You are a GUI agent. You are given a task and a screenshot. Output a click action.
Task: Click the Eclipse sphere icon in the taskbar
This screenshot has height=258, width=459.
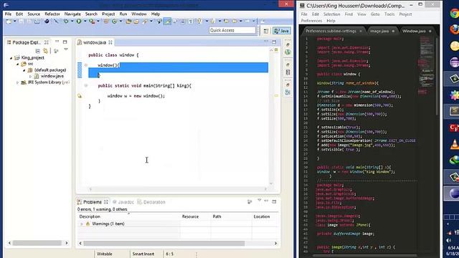point(455,193)
